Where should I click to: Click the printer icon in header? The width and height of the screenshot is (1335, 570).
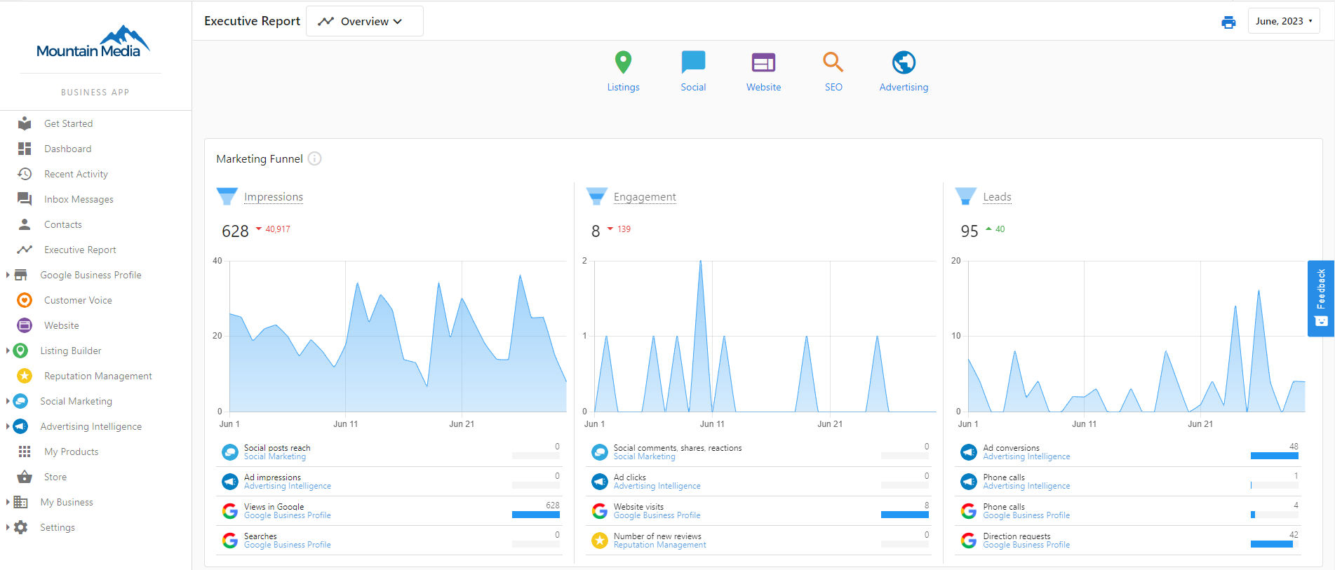[1228, 22]
